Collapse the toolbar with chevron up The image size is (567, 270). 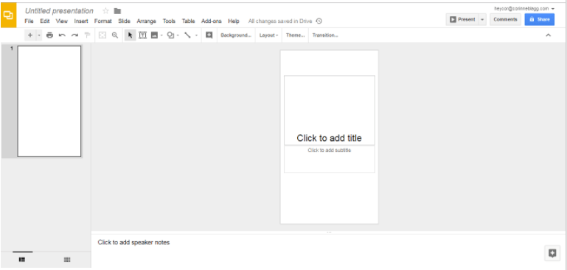point(548,35)
